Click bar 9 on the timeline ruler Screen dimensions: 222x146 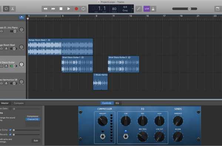[x=97, y=16]
